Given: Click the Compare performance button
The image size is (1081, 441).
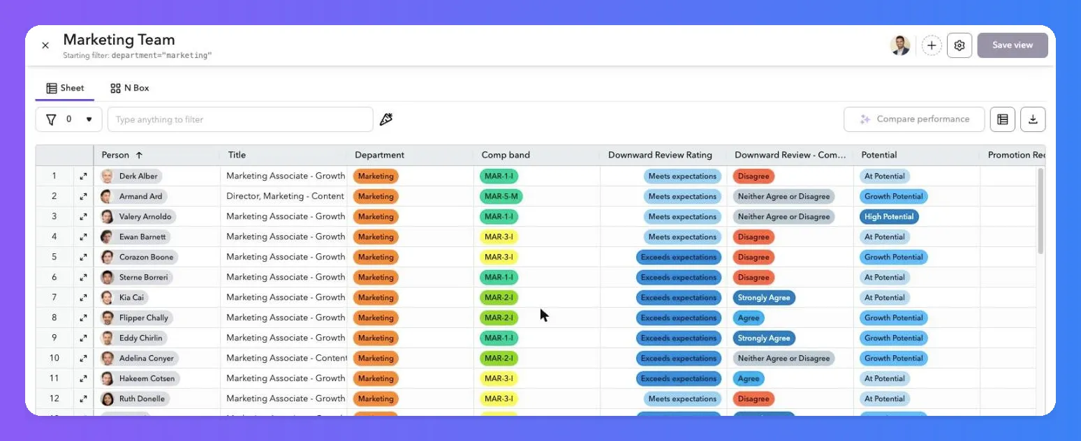Looking at the screenshot, I should (x=914, y=119).
